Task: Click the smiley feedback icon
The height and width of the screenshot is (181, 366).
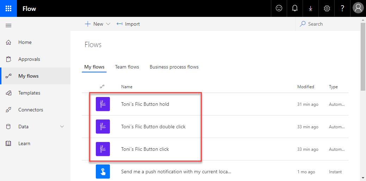Action: point(279,8)
